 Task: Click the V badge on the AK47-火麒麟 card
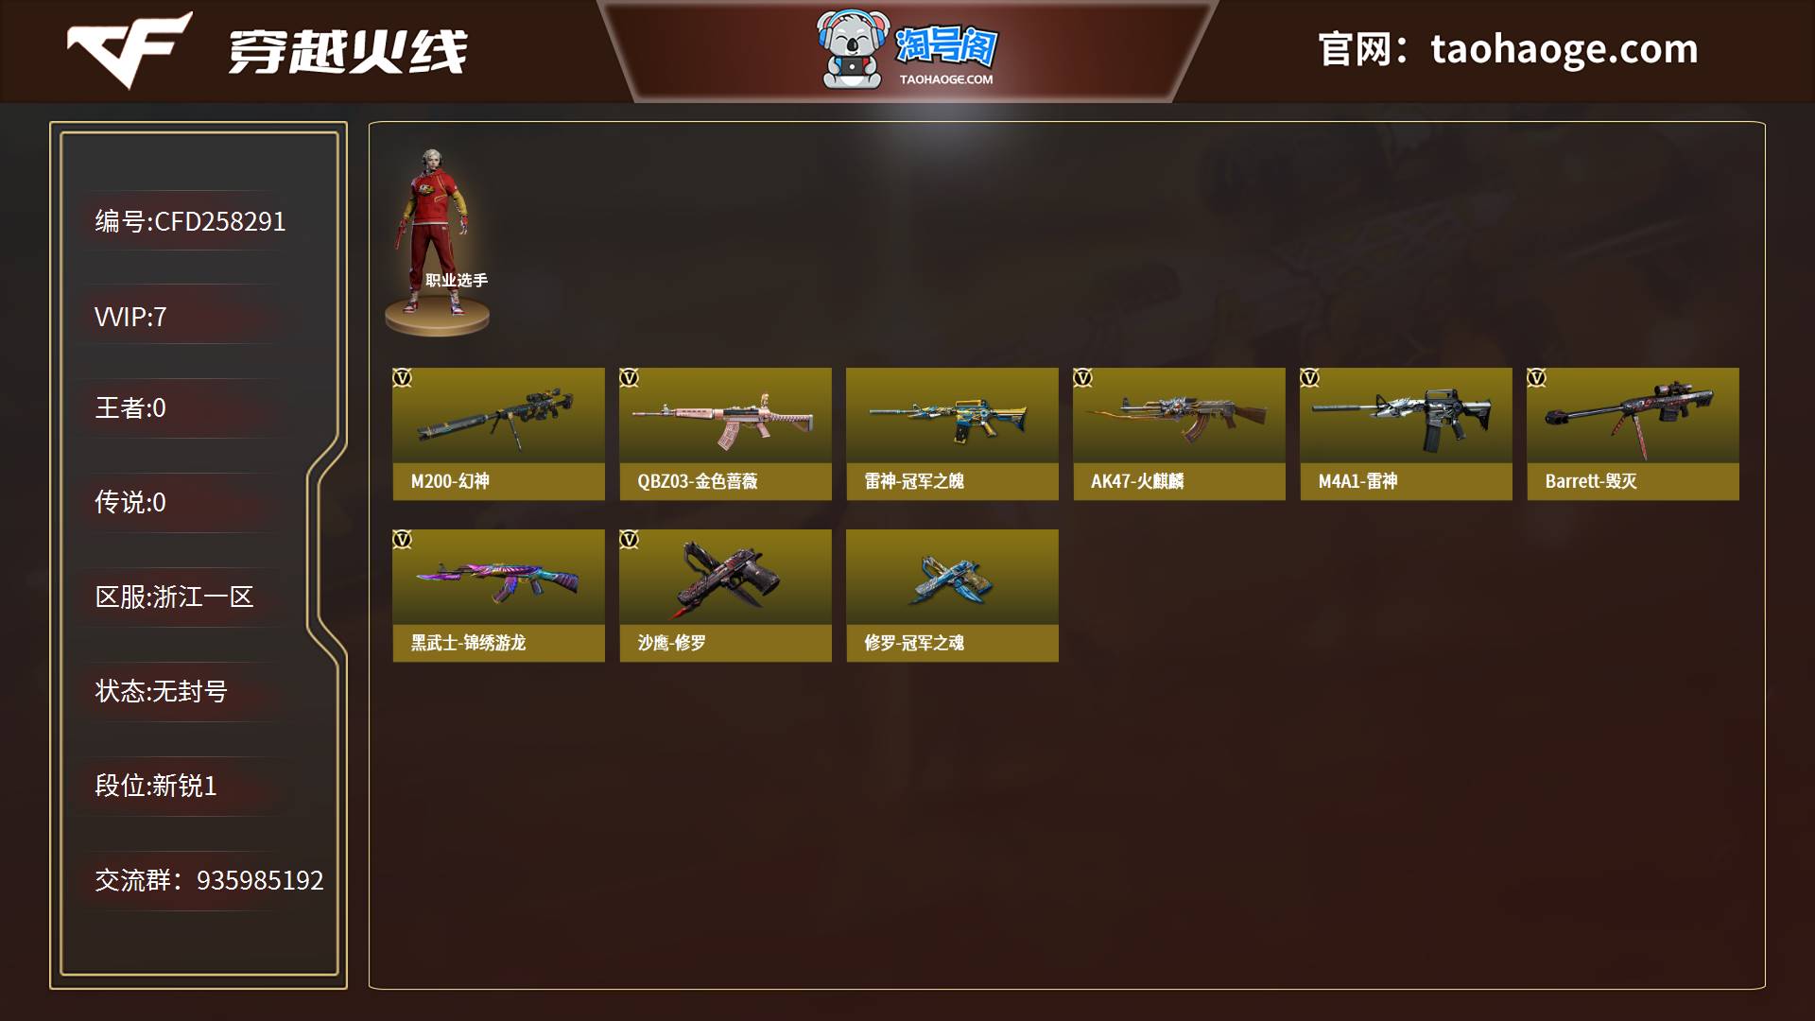(1083, 378)
